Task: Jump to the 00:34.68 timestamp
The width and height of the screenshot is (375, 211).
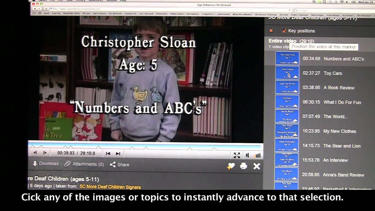Action: pos(311,59)
